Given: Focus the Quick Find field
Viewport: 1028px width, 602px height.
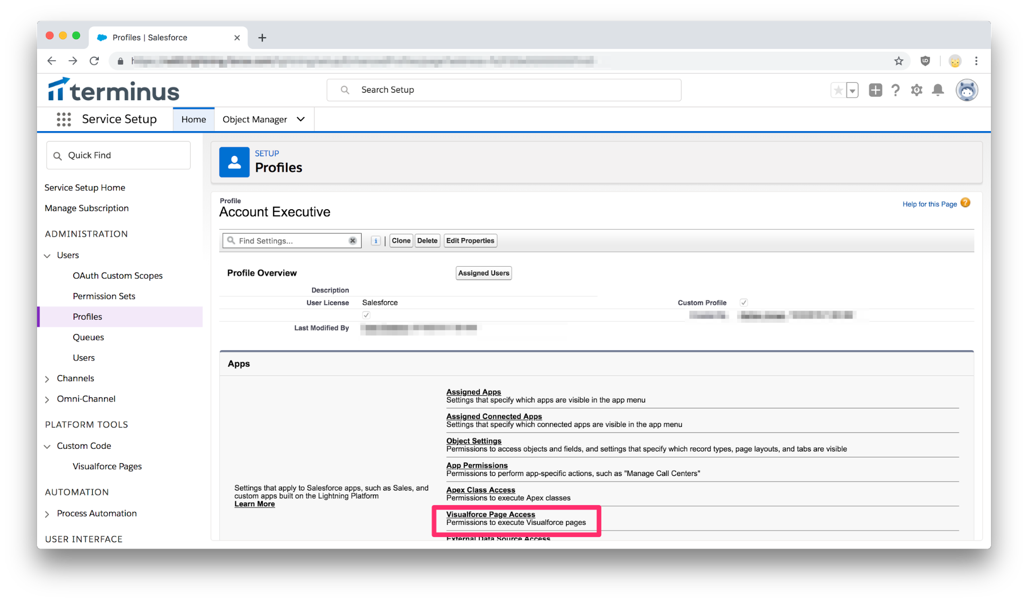Looking at the screenshot, I should coord(118,155).
